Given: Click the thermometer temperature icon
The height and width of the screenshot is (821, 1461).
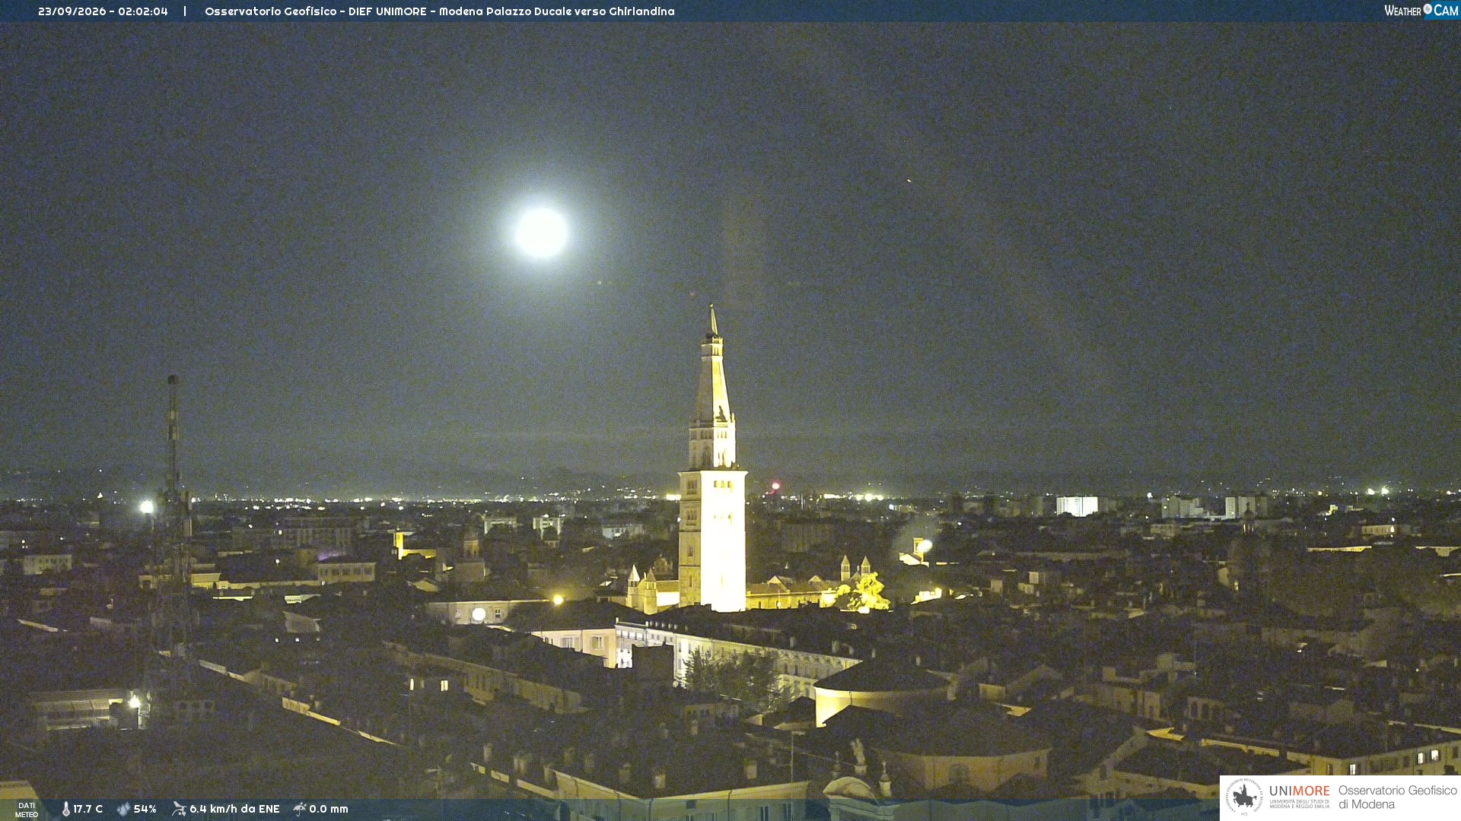Looking at the screenshot, I should pyautogui.click(x=66, y=809).
